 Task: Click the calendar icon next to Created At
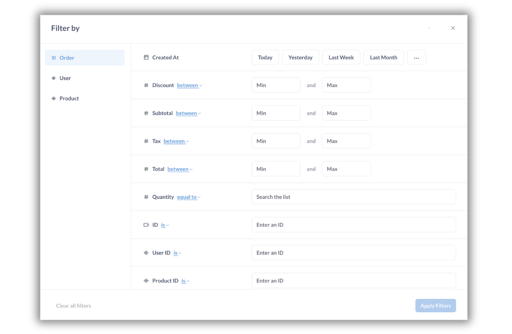coord(146,57)
